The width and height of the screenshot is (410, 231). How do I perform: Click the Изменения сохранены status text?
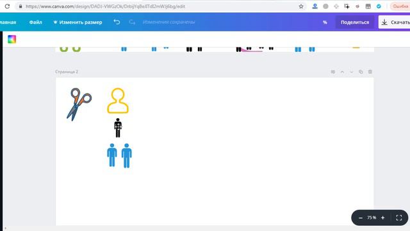(x=169, y=22)
